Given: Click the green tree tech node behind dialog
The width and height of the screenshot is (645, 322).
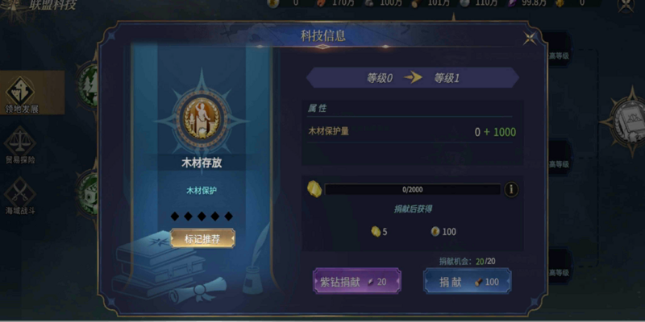Looking at the screenshot, I should coord(88,85).
